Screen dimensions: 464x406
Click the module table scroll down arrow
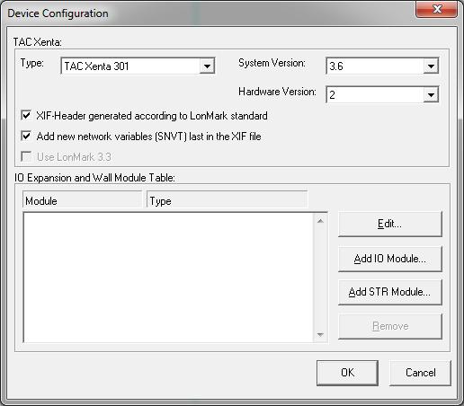(320, 334)
